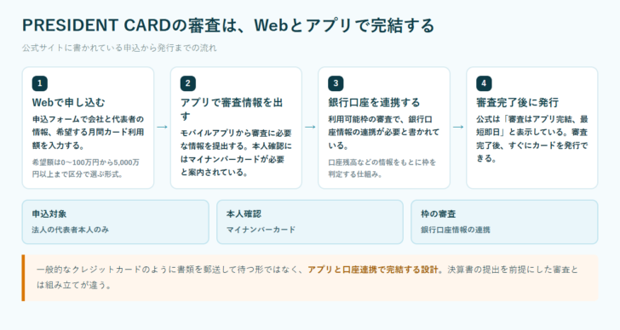Click the step 2 number badge
Screen dimensions: 620x330
(x=188, y=83)
